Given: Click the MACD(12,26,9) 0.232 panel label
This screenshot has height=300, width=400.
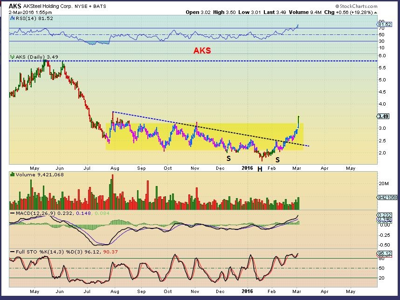Looking at the screenshot, I should pos(44,213).
